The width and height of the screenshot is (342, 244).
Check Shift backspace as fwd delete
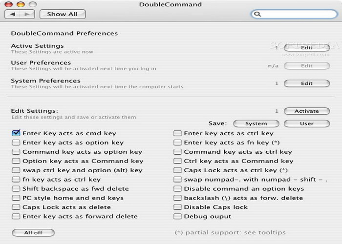[16, 189]
